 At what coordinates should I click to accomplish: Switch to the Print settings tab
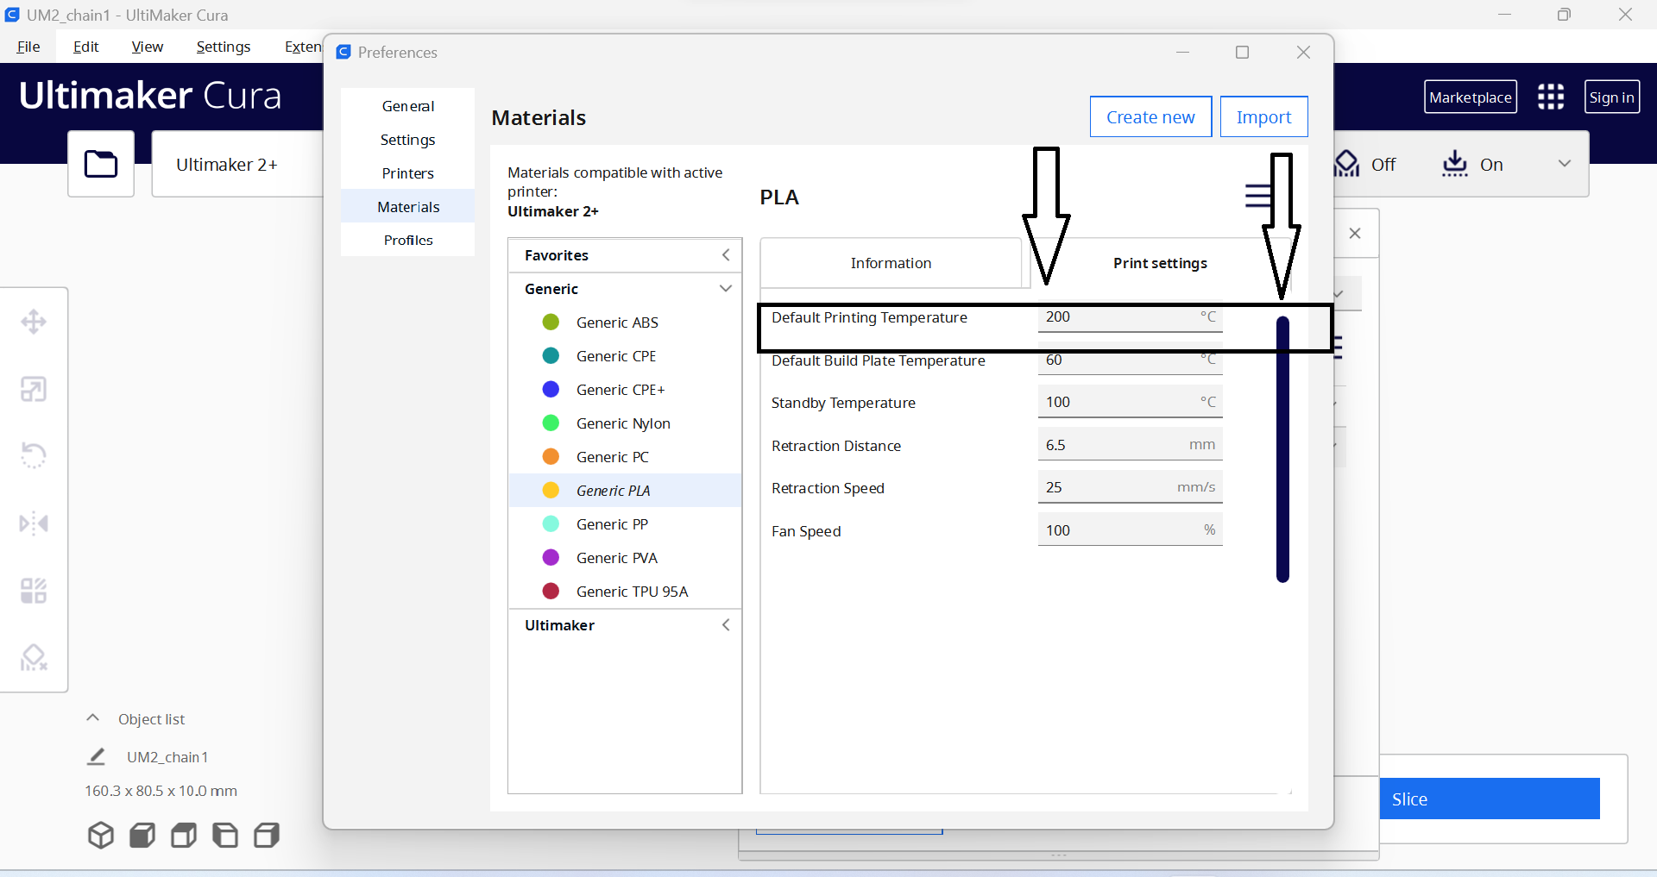point(1160,263)
